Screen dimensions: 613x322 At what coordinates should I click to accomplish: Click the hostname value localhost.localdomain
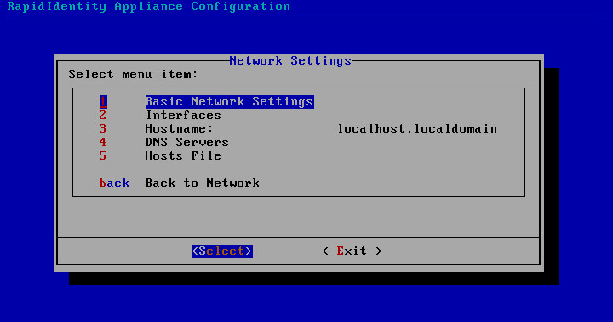pyautogui.click(x=417, y=129)
